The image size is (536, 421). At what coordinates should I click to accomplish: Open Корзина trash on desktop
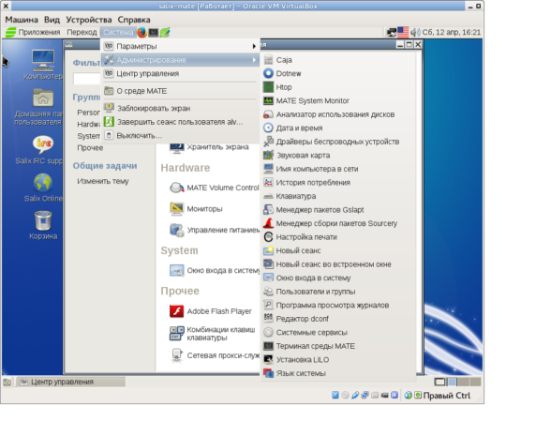point(43,225)
